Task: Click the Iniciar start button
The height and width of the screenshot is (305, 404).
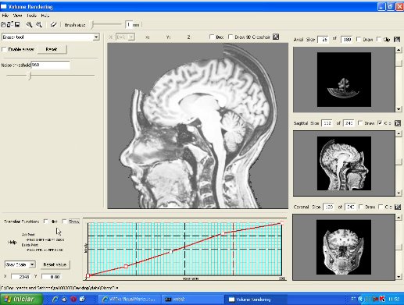Action: (21, 299)
